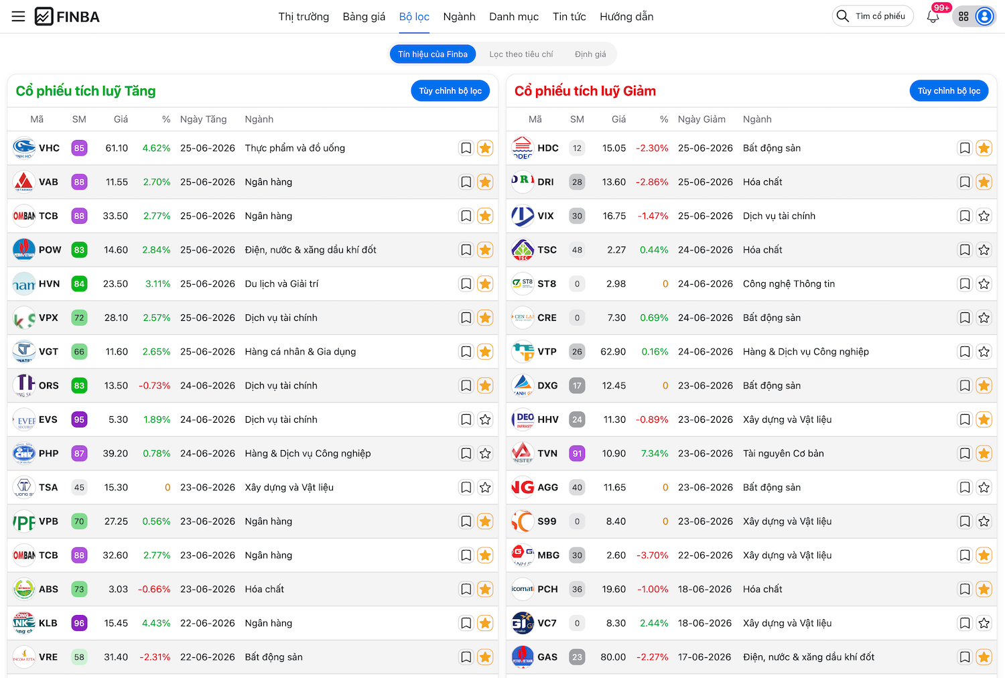1005x678 pixels.
Task: Bookmark the EVS stock row
Action: point(466,419)
